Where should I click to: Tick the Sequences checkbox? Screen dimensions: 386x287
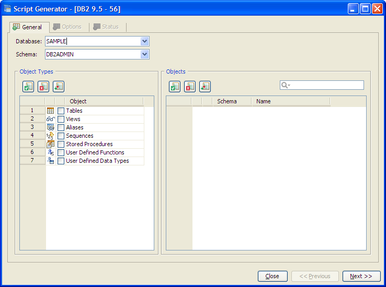61,136
